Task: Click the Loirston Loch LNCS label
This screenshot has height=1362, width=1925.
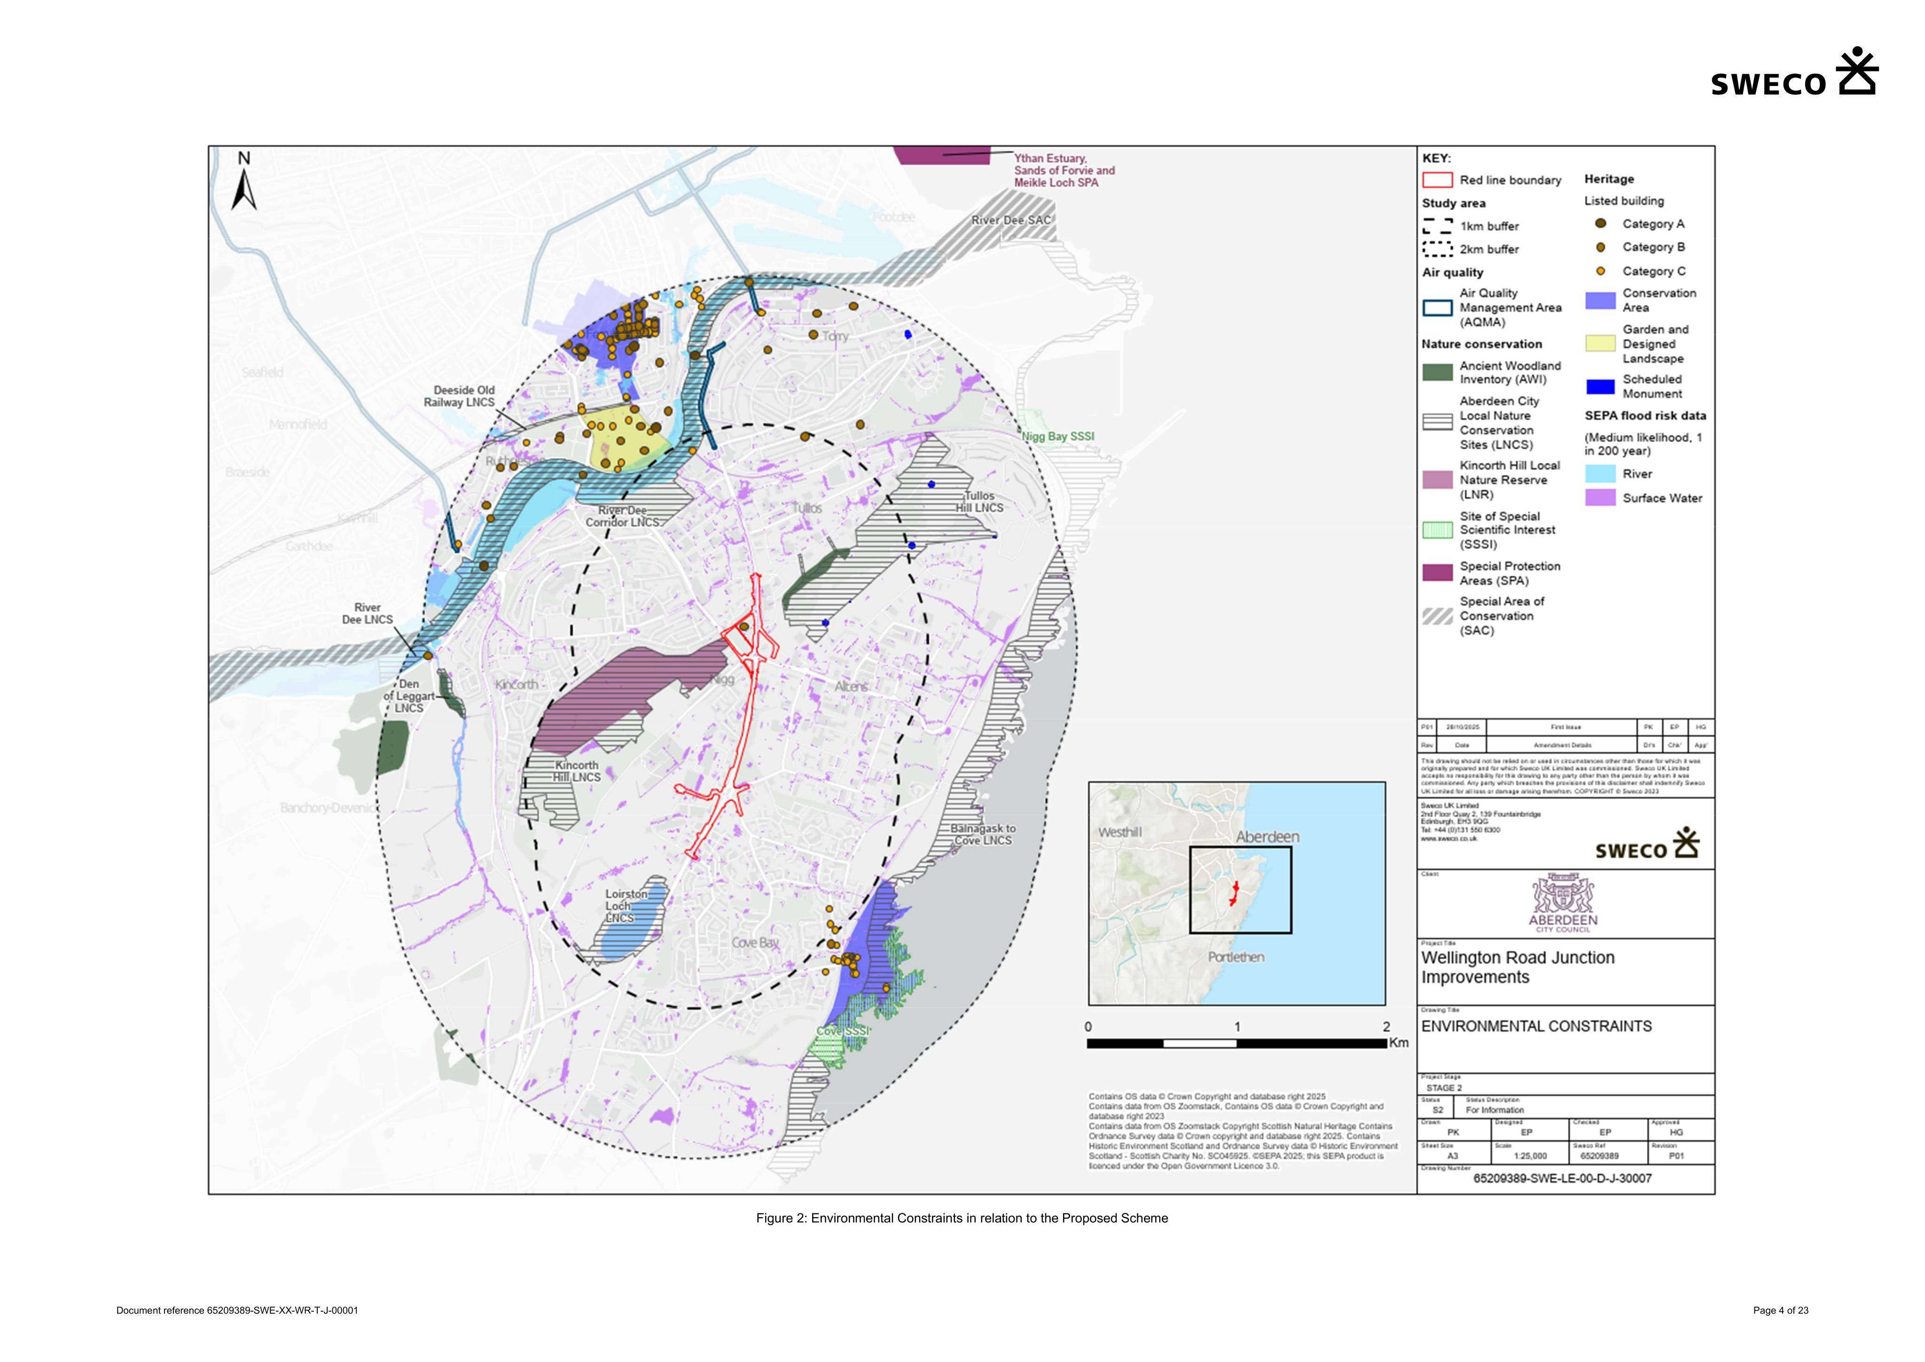Action: [626, 906]
